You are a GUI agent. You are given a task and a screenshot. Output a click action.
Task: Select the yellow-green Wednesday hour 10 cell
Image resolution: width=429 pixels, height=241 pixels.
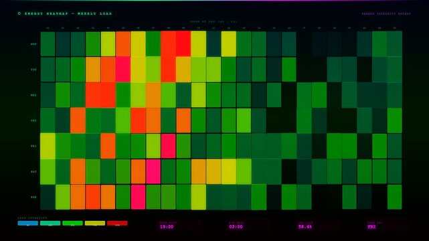(198, 95)
